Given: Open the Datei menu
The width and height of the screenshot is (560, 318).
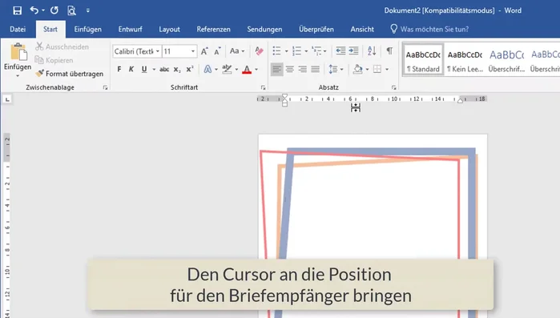Looking at the screenshot, I should coord(18,30).
